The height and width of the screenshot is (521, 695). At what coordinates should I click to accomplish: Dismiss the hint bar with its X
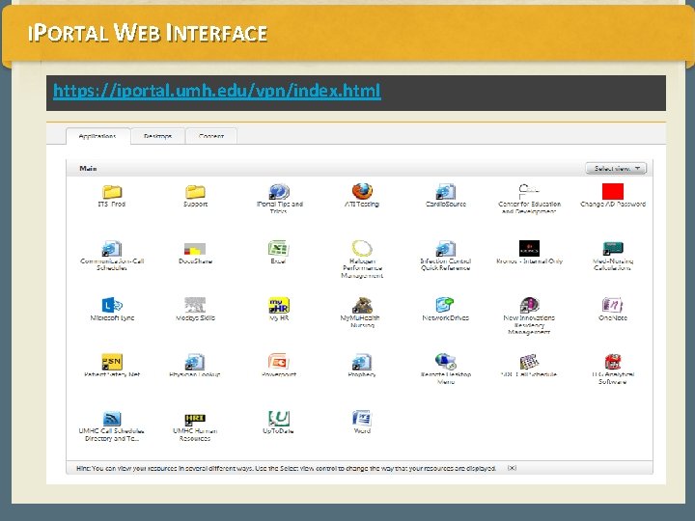512,468
